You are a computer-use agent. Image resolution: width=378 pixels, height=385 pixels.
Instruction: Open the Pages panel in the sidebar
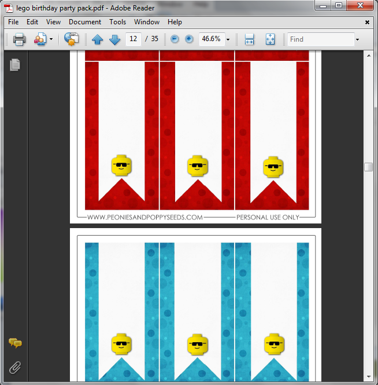15,65
